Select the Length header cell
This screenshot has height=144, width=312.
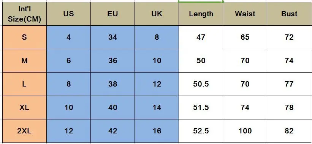pos(201,14)
